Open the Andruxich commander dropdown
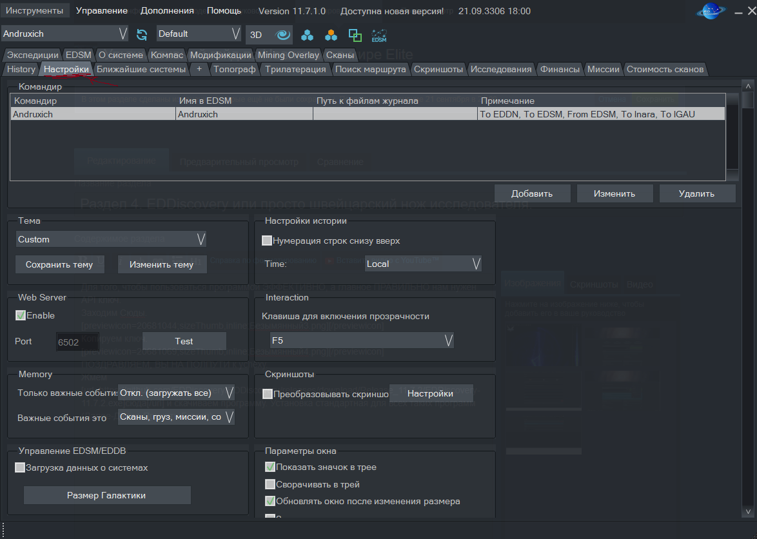This screenshot has width=757, height=539. click(x=64, y=34)
